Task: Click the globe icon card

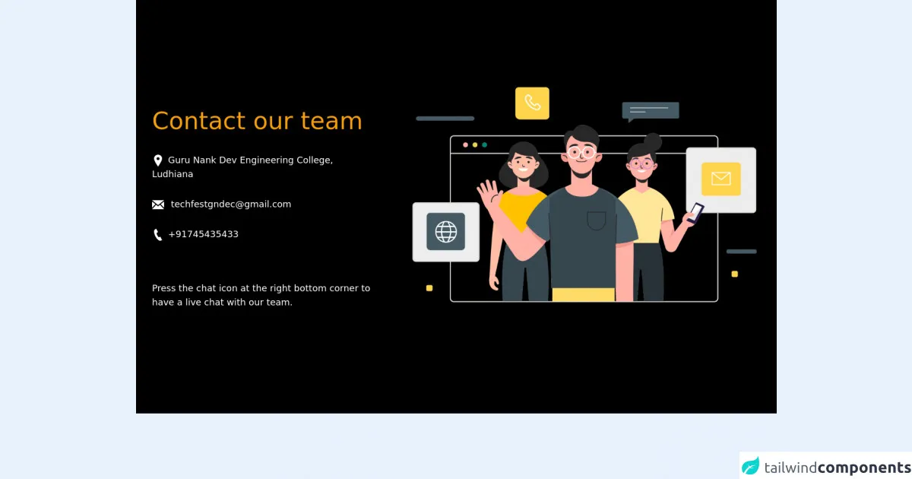Action: (x=446, y=232)
